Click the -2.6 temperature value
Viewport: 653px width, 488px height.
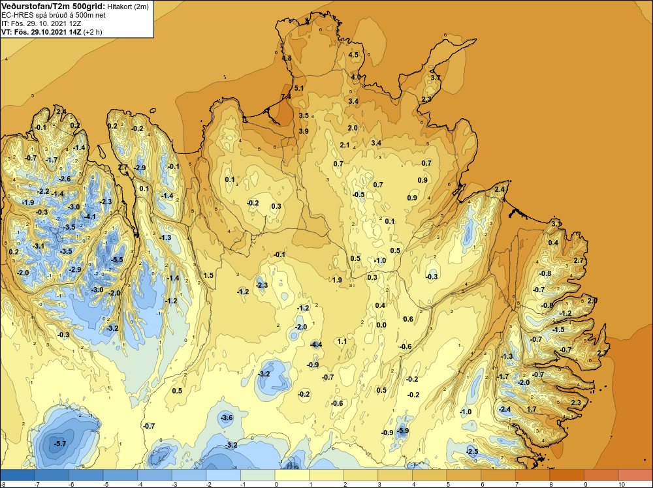click(x=65, y=179)
